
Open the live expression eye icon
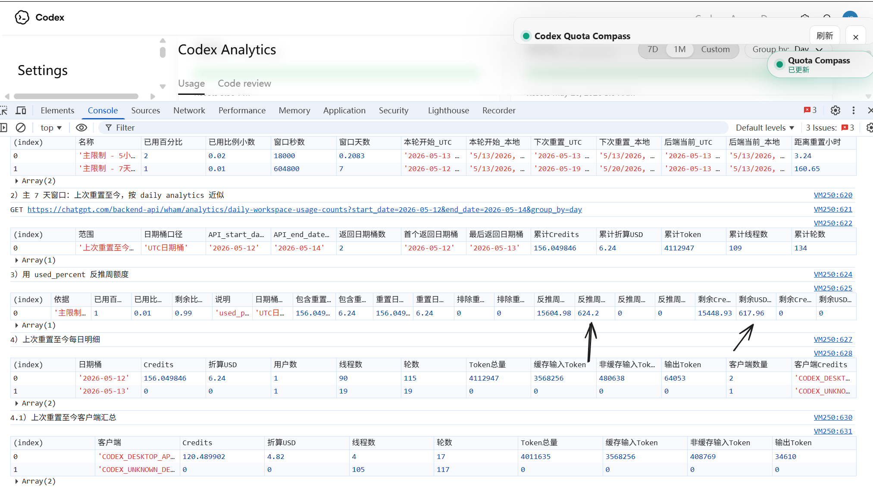pyautogui.click(x=81, y=128)
